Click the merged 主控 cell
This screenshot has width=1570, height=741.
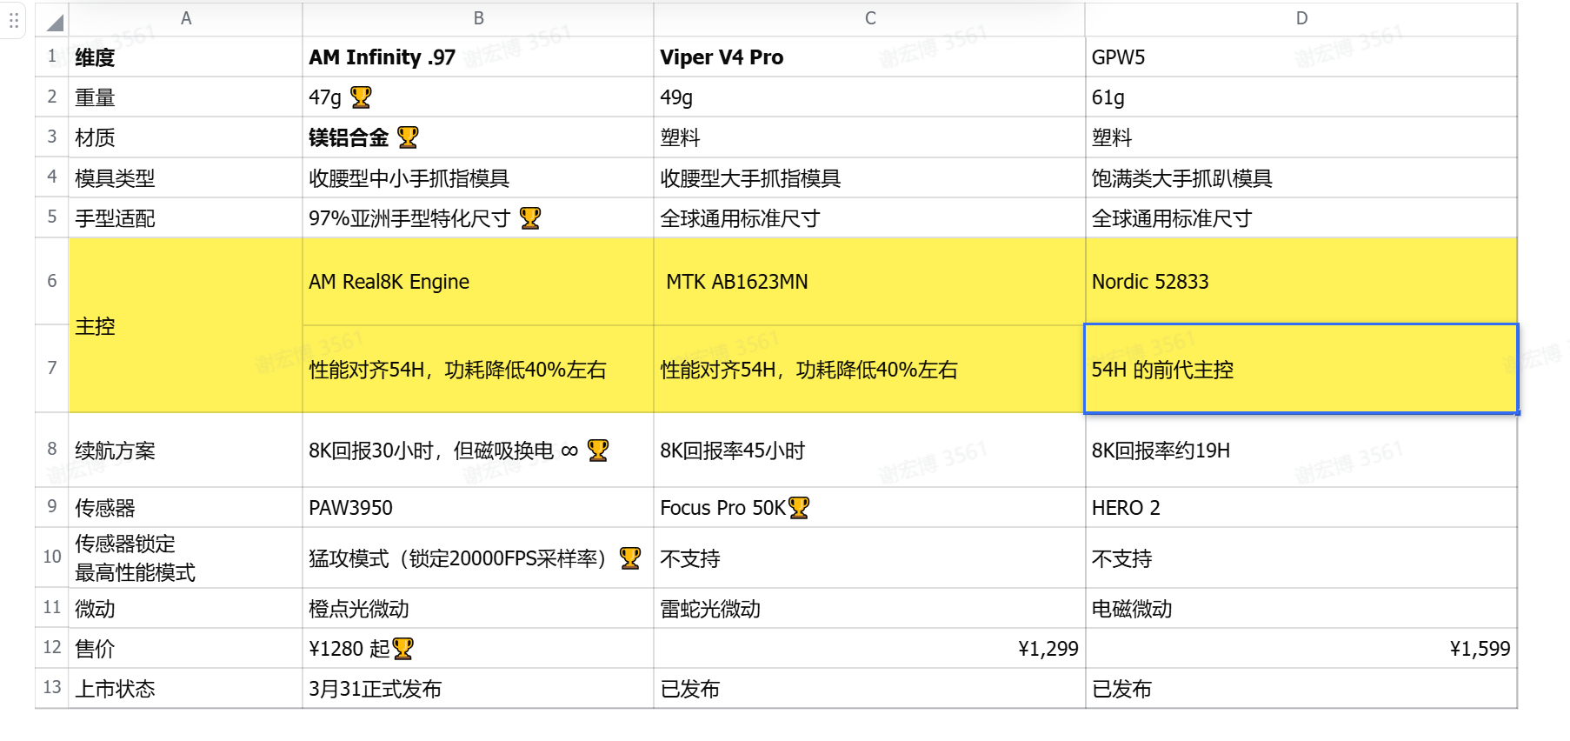pyautogui.click(x=186, y=325)
